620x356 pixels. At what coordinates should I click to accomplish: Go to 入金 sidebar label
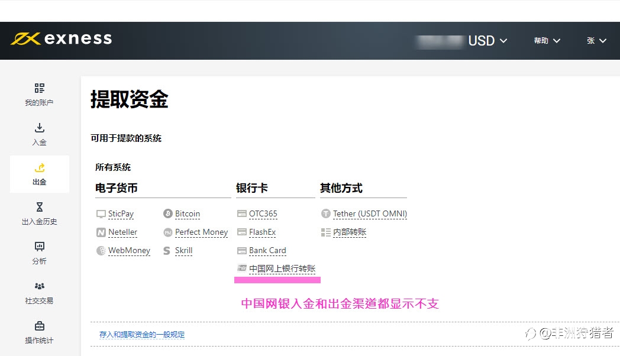(39, 143)
